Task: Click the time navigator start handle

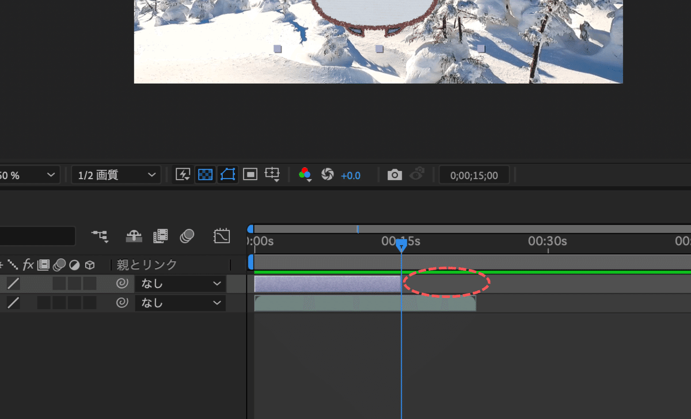Action: 250,229
